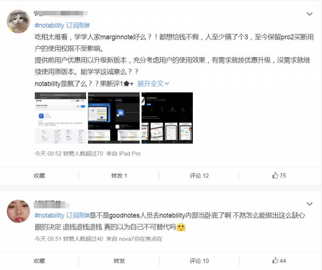Click 收藏 on the first post

tap(39, 176)
